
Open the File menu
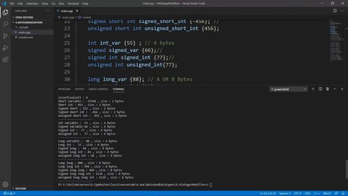click(12, 3)
